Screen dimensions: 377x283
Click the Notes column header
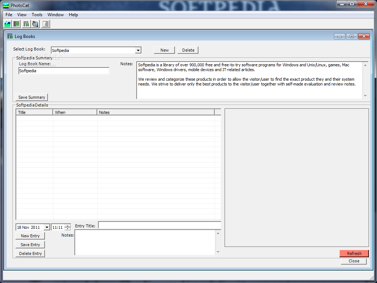(156, 112)
